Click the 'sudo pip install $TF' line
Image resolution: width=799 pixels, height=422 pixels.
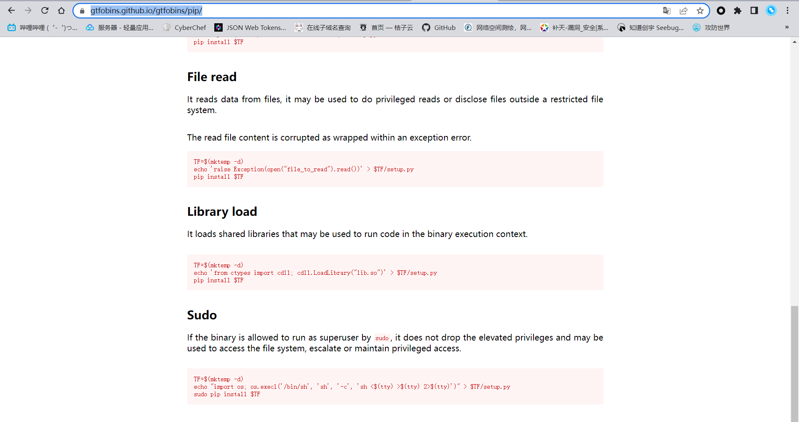point(227,394)
